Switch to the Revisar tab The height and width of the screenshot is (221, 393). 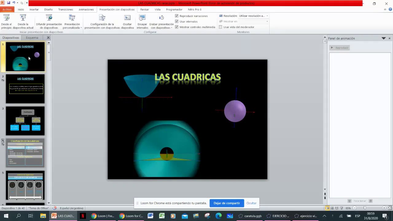(145, 10)
